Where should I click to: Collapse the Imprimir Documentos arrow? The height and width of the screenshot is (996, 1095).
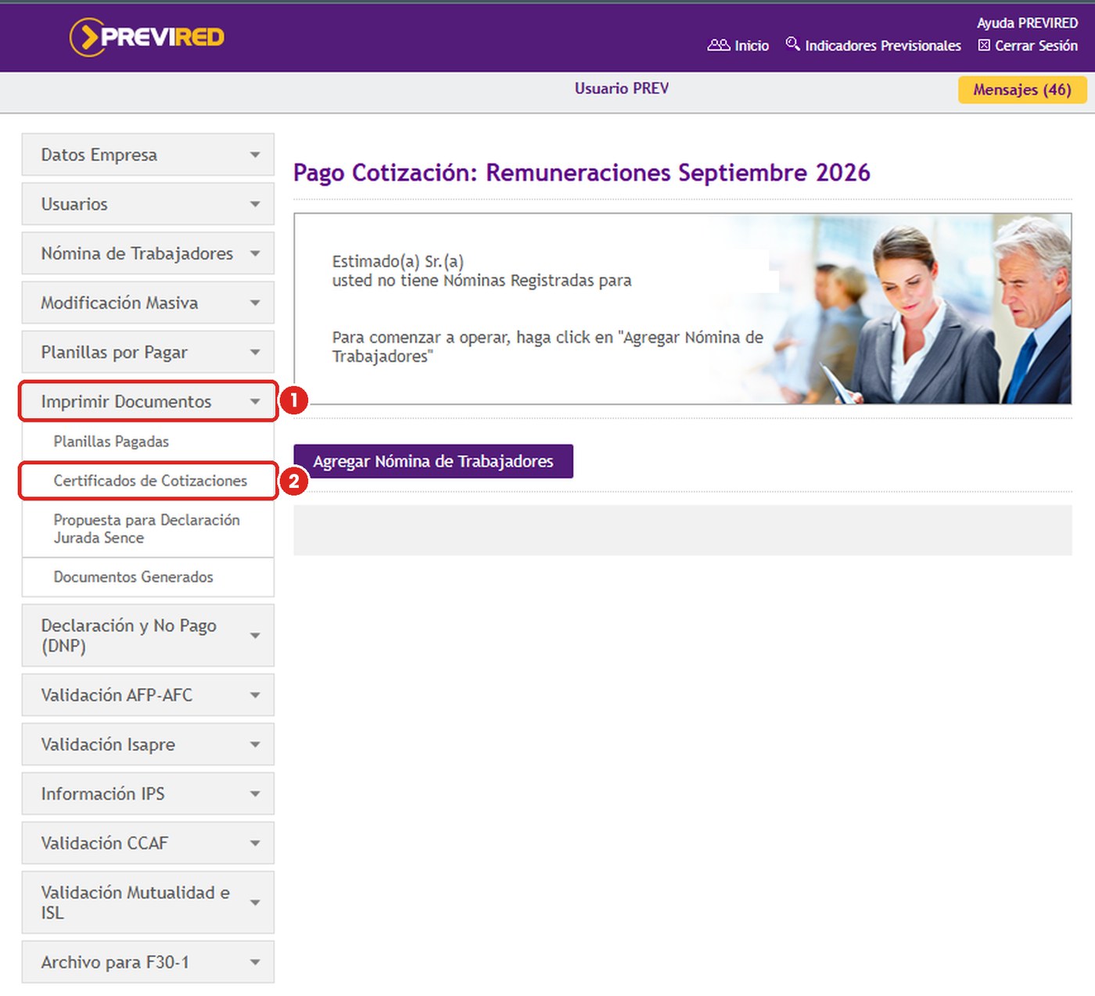(x=255, y=401)
